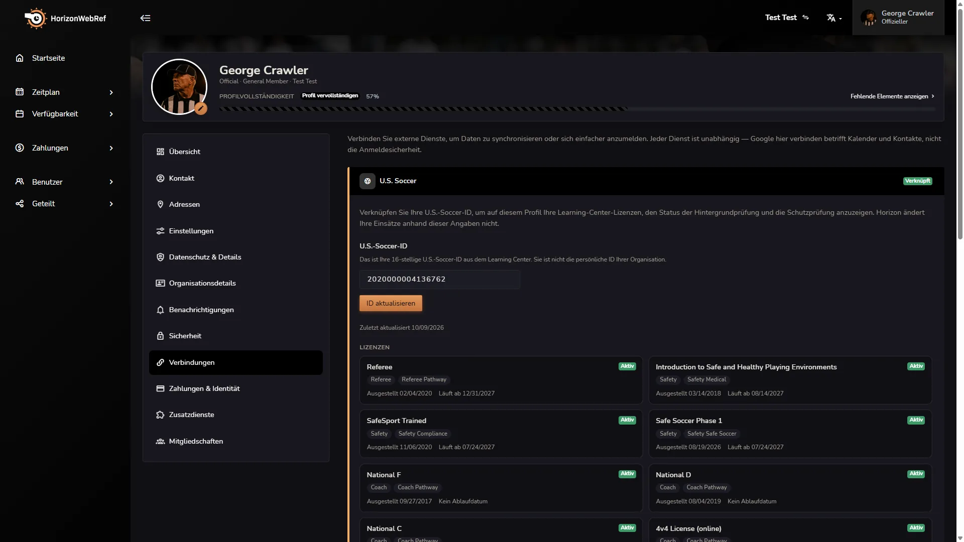Click the Benutzer people icon
The height and width of the screenshot is (542, 964).
pyautogui.click(x=20, y=182)
